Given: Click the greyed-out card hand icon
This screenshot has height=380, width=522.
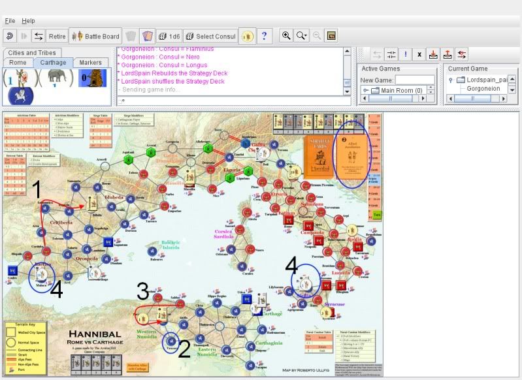Looking at the screenshot, I should pyautogui.click(x=131, y=36).
